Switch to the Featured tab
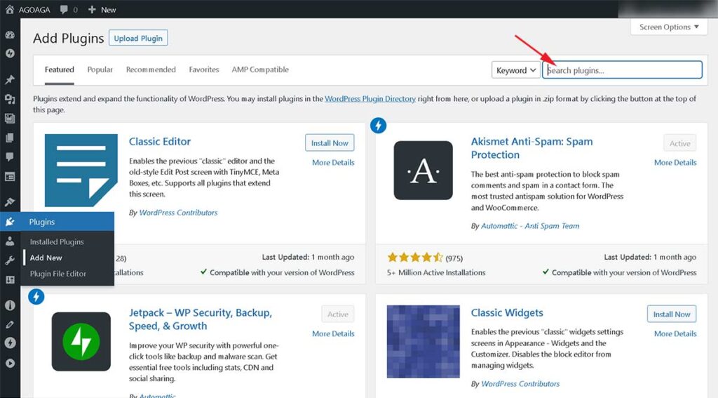The width and height of the screenshot is (718, 398). 59,69
